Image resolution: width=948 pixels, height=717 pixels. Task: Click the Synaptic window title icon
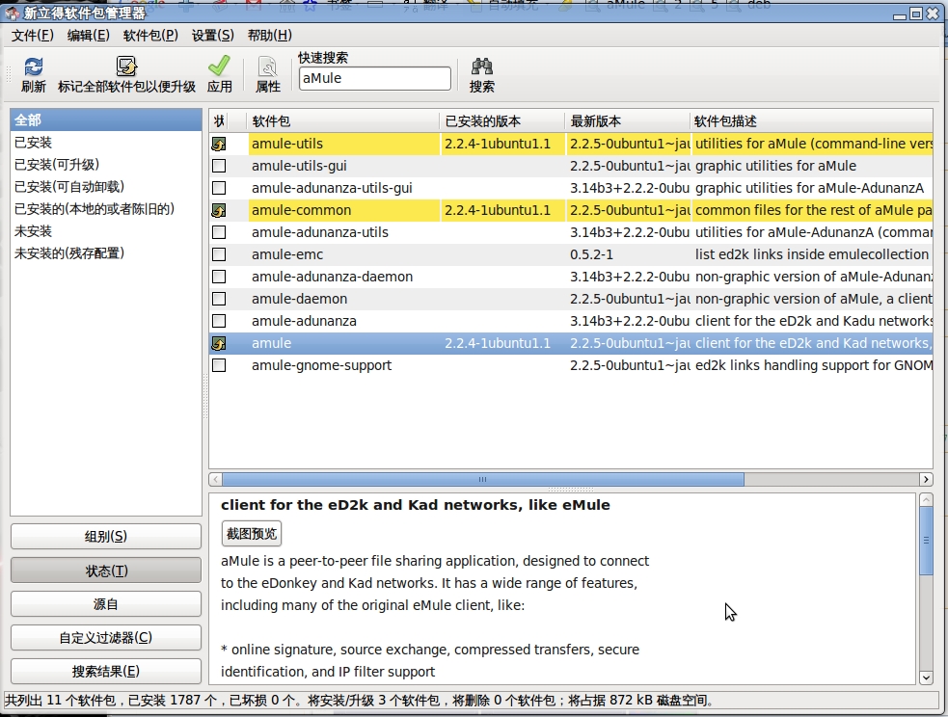(13, 13)
